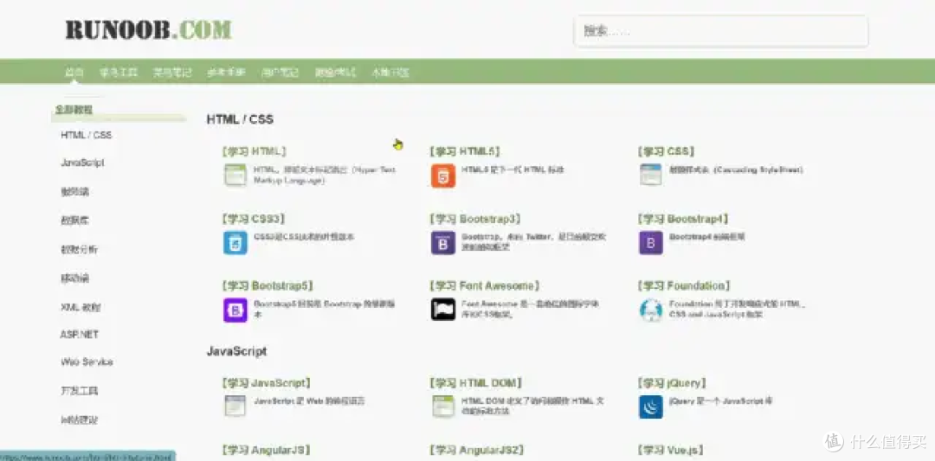Screen dimensions: 935x461
Task: Click the HTML DOM tutorial icon
Action: (443, 406)
